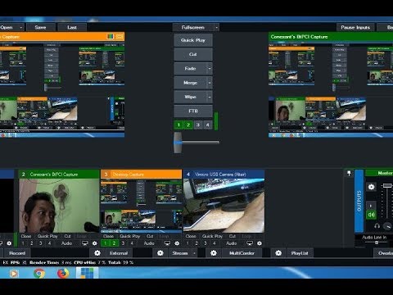This screenshot has width=393, height=295.
Task: Expand the Fullscreen dropdown arrow
Action: click(x=216, y=27)
